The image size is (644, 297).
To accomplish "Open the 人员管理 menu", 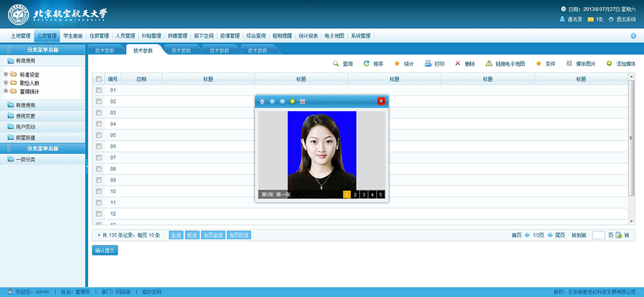I will (125, 36).
